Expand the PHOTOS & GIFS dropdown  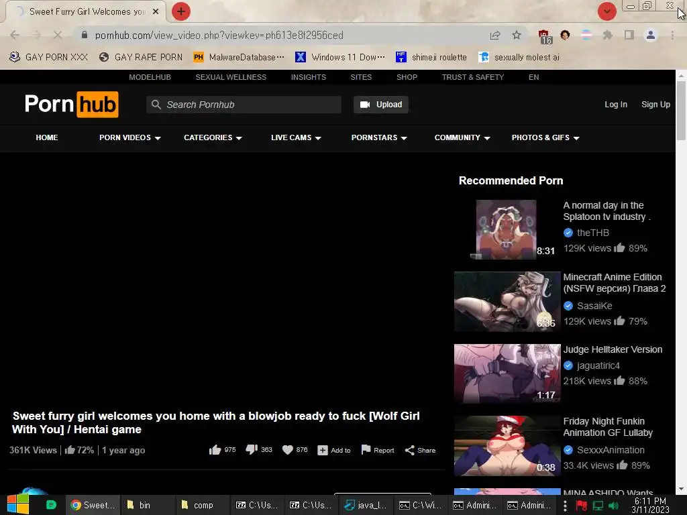pos(545,137)
